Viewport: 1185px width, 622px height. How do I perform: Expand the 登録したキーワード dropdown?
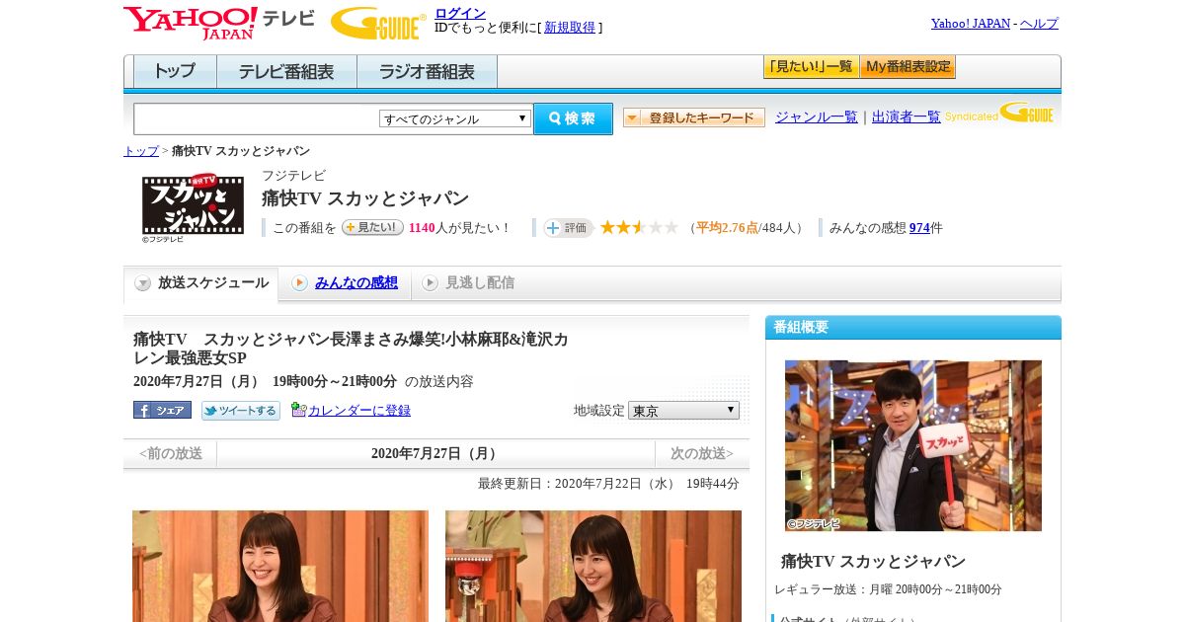[694, 117]
